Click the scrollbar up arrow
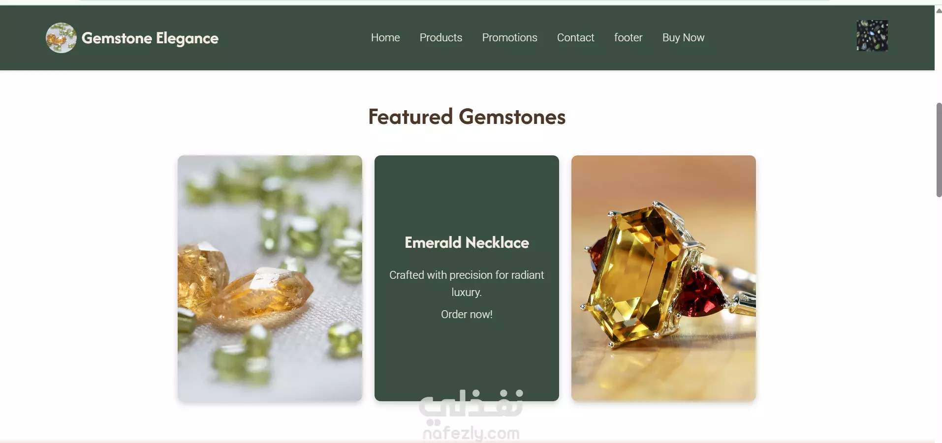This screenshot has width=942, height=443. (939, 10)
